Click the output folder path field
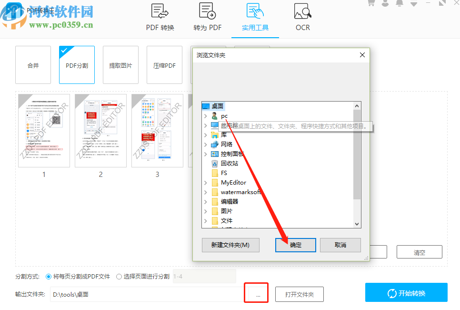This screenshot has width=460, height=310. click(148, 294)
